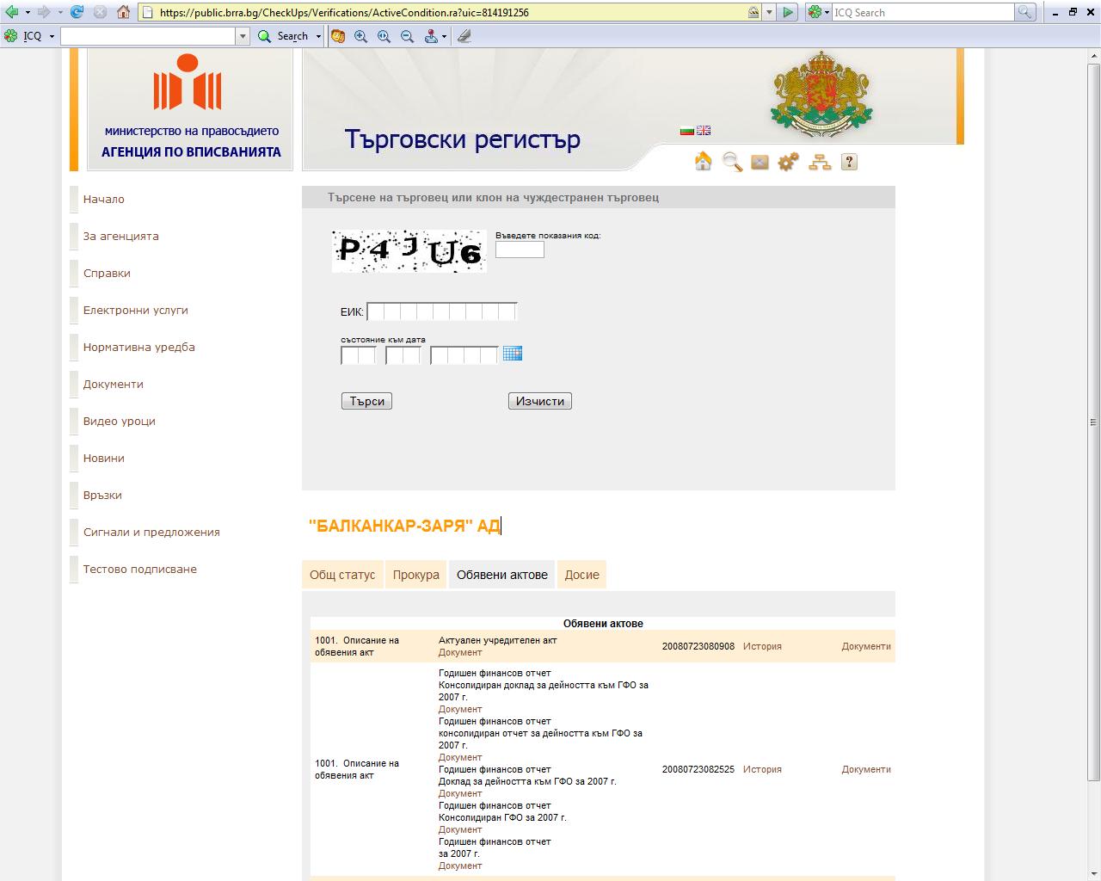Viewport: 1101px width, 881px height.
Task: Expand the address bar URL dropdown
Action: point(771,12)
